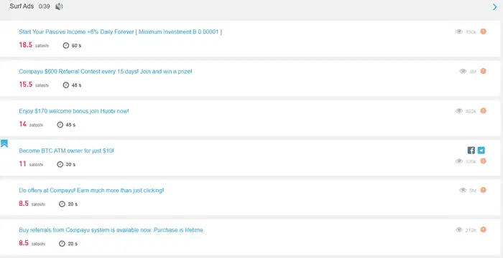The width and height of the screenshot is (503, 258).
Task: Click the orange report icon on Huobi ad
Action: [483, 111]
